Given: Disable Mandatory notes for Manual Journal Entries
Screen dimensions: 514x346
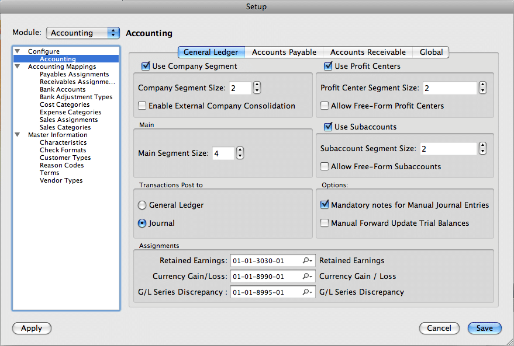Looking at the screenshot, I should click(x=325, y=205).
